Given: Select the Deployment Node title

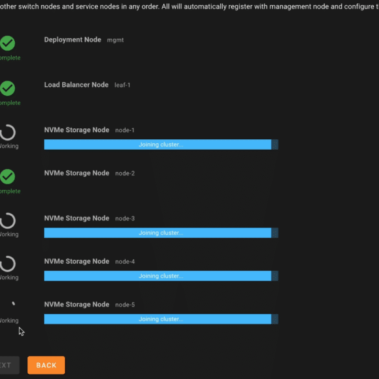Looking at the screenshot, I should pos(73,40).
